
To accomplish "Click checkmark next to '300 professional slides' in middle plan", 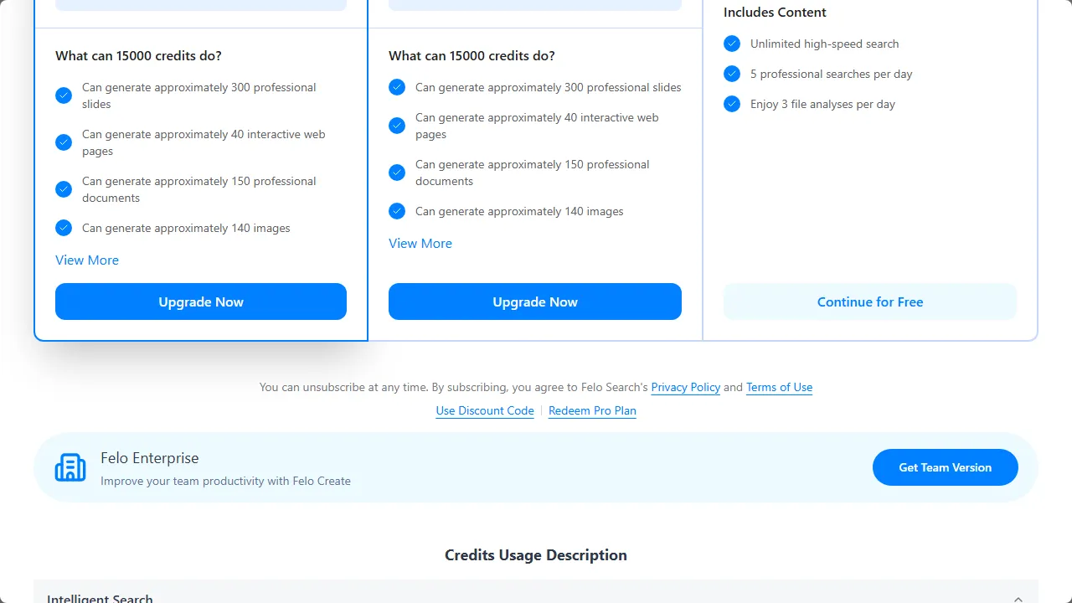I will (397, 87).
